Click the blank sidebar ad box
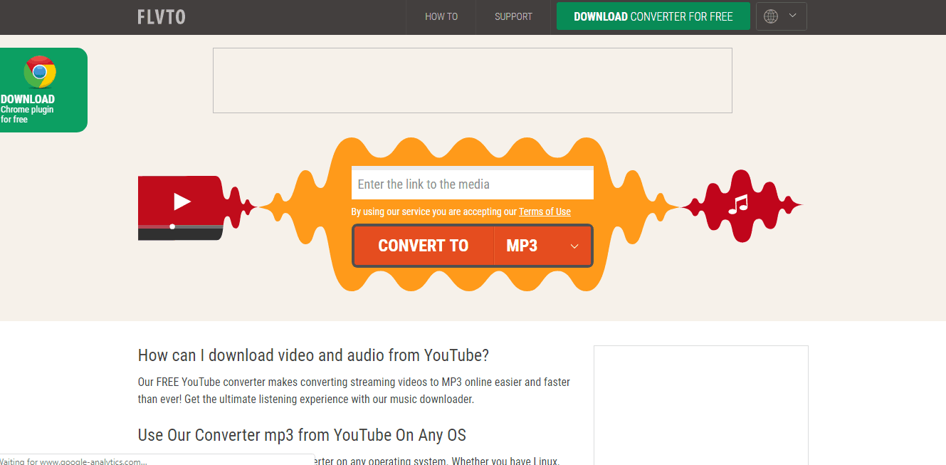 tap(700, 404)
